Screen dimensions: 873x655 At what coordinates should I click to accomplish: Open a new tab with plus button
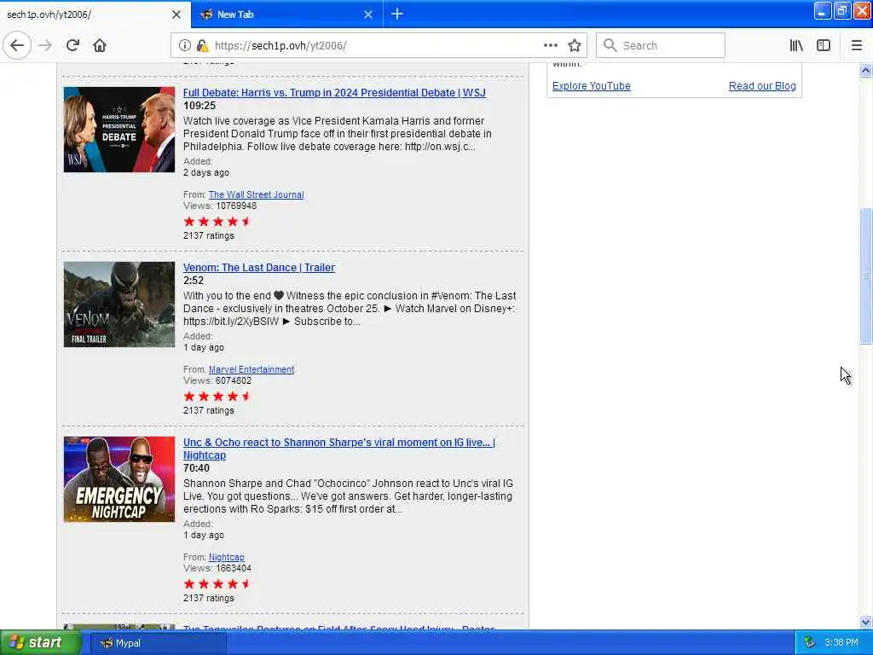click(x=397, y=14)
